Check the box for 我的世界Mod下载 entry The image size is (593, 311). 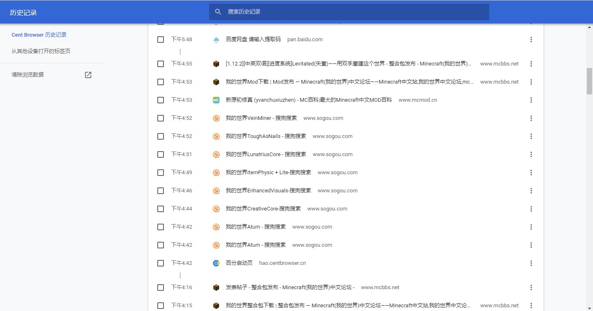[161, 82]
